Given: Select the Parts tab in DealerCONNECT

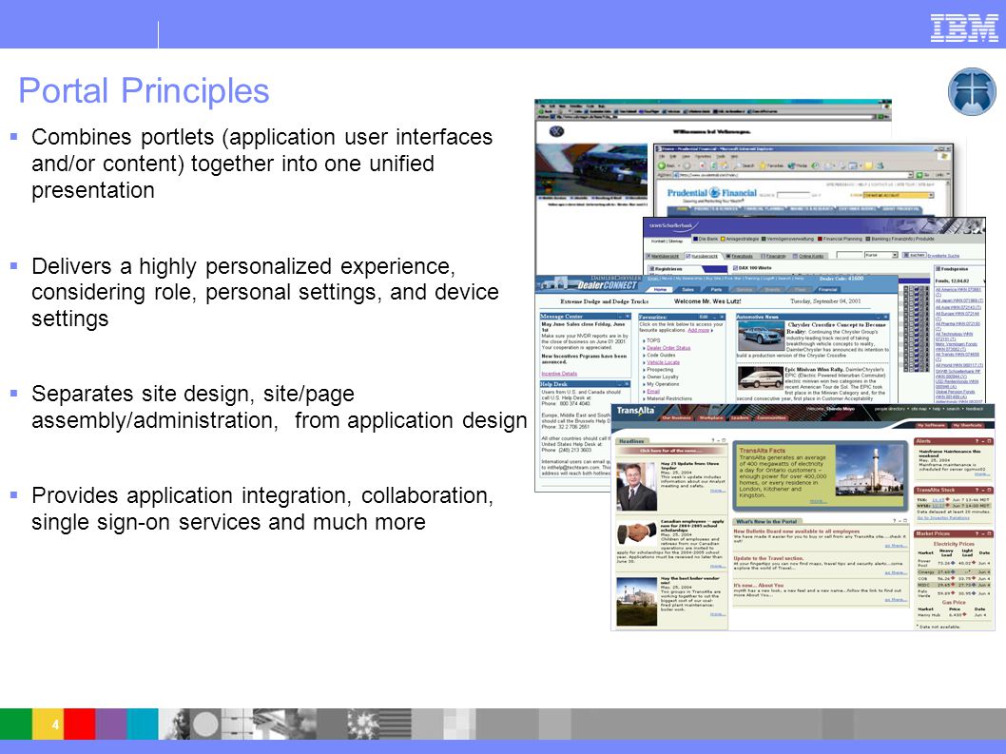Looking at the screenshot, I should (716, 289).
